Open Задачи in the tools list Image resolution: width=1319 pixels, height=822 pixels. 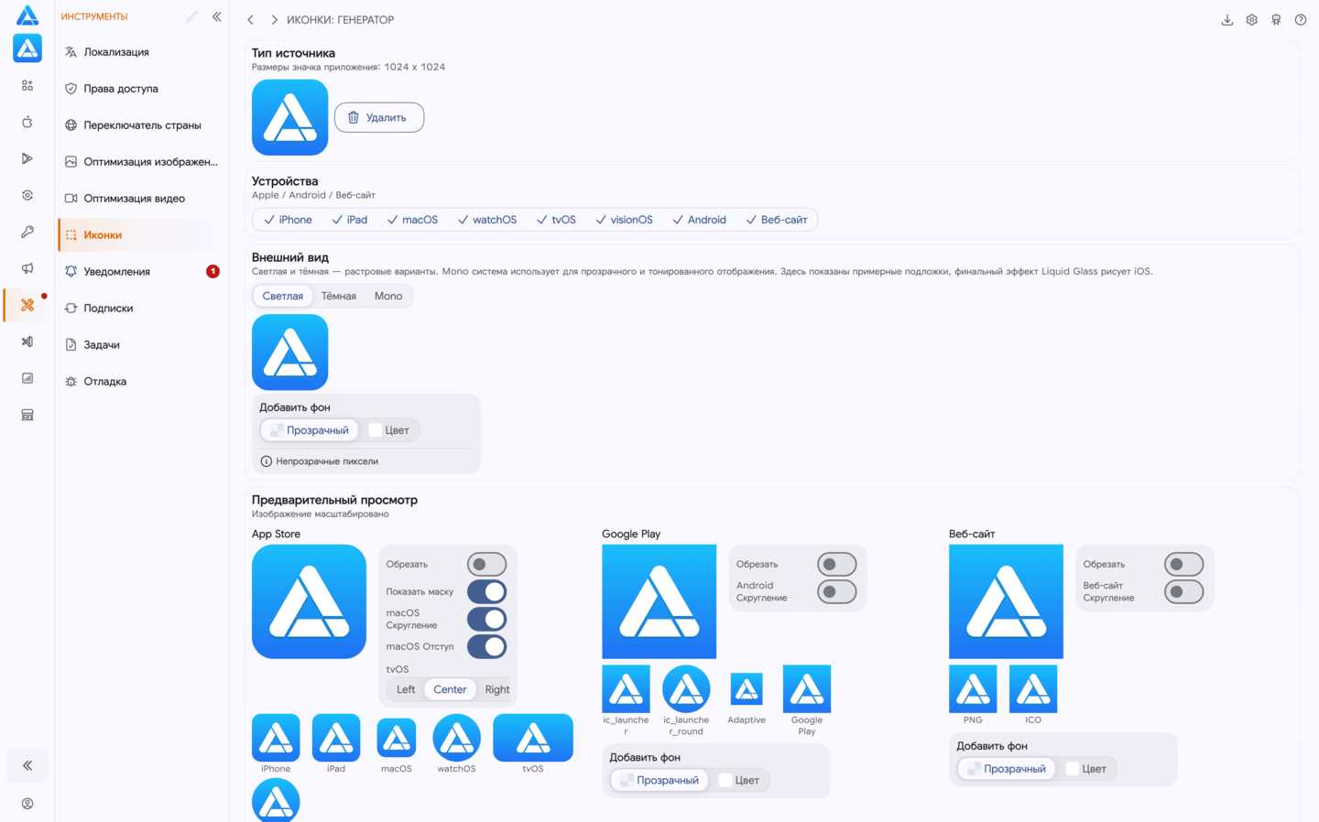(142, 345)
